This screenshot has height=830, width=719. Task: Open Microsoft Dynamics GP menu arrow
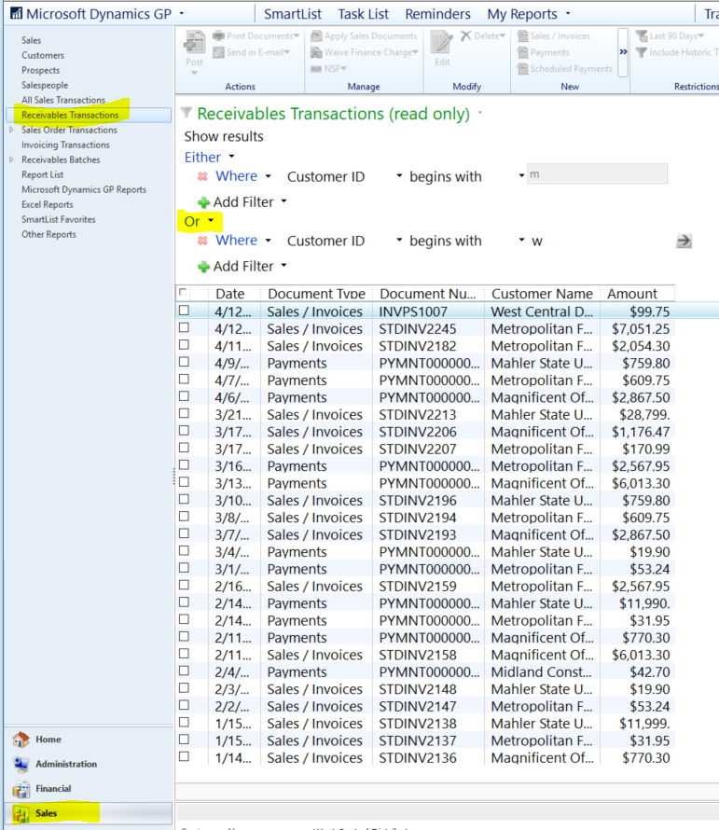tap(182, 13)
